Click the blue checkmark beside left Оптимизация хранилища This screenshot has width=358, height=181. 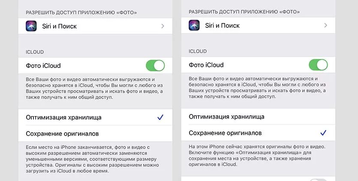click(160, 117)
